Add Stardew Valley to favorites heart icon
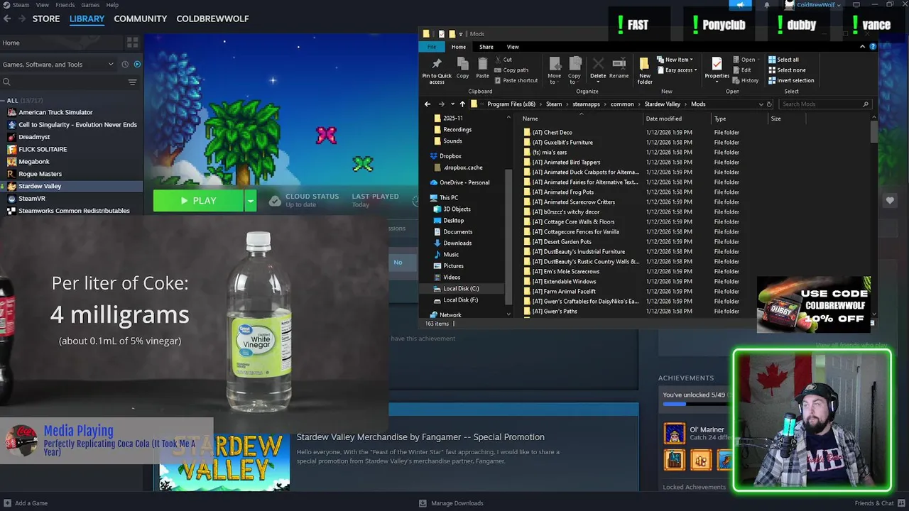Viewport: 909px width, 511px height. 890,201
